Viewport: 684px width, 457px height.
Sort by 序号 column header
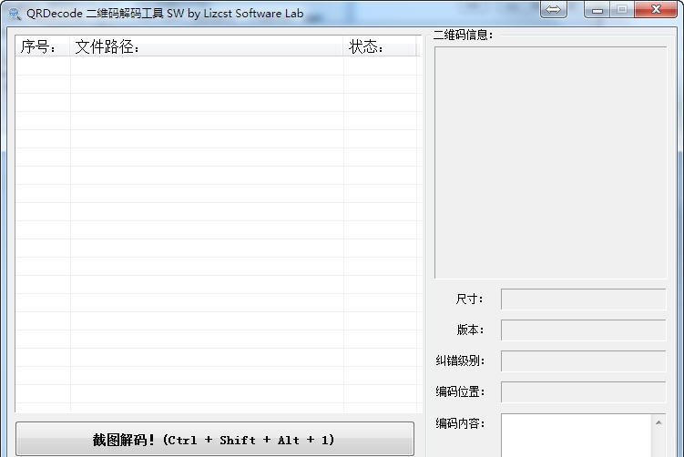[42, 46]
